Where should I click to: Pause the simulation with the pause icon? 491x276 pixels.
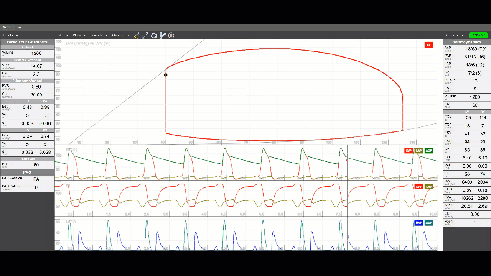tap(171, 35)
